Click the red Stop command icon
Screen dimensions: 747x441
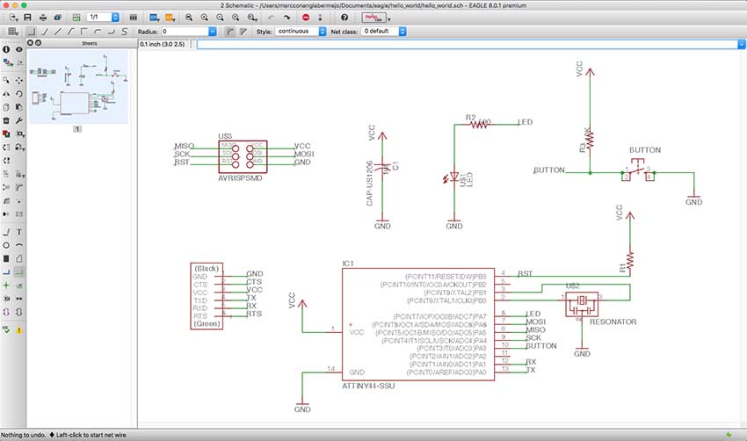point(306,18)
